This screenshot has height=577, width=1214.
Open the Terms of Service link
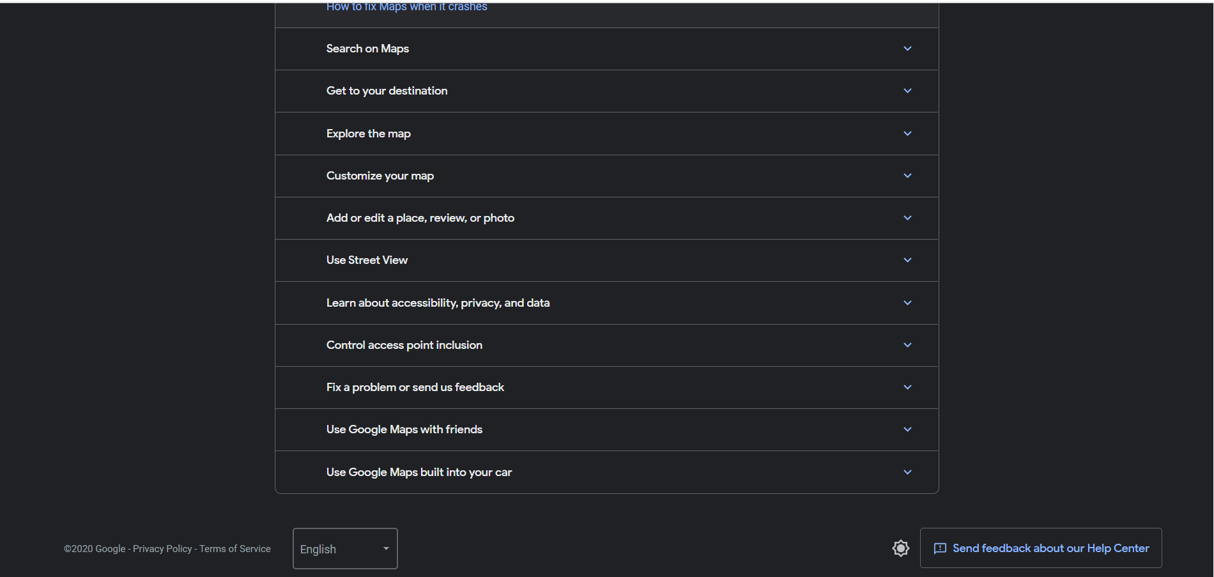(235, 549)
